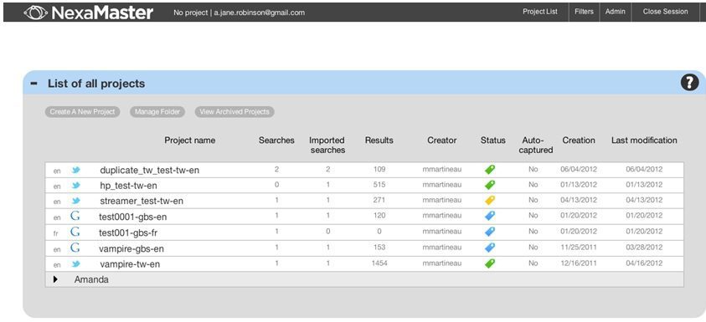Open the help question mark icon
Screen dimensions: 706x322
[689, 82]
